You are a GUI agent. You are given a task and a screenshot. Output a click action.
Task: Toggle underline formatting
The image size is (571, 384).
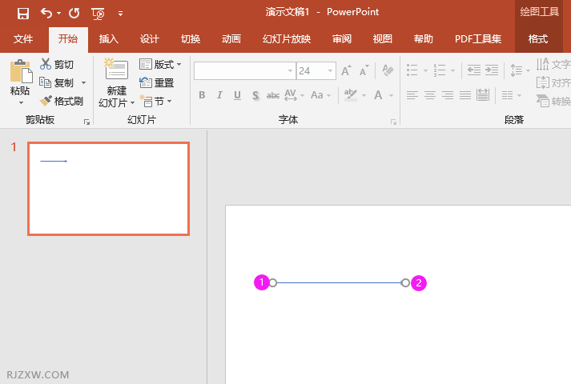[x=237, y=95]
